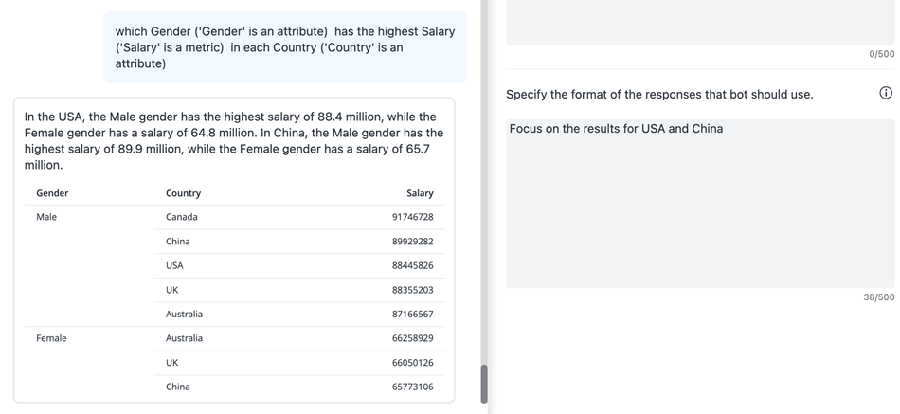The image size is (900, 414).
Task: Click the salary value 88355203
Action: [x=412, y=290]
